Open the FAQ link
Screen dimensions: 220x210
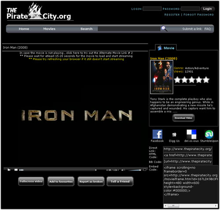(x=208, y=29)
